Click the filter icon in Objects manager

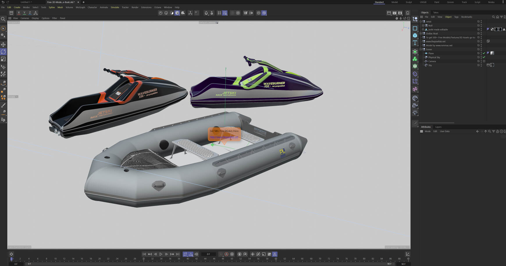pos(501,17)
